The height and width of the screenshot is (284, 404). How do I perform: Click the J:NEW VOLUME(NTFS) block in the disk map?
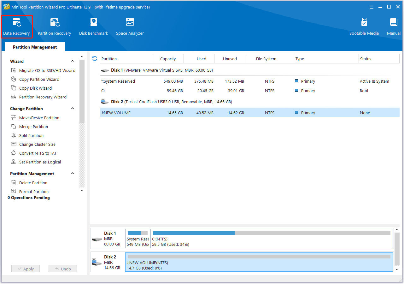(259, 262)
